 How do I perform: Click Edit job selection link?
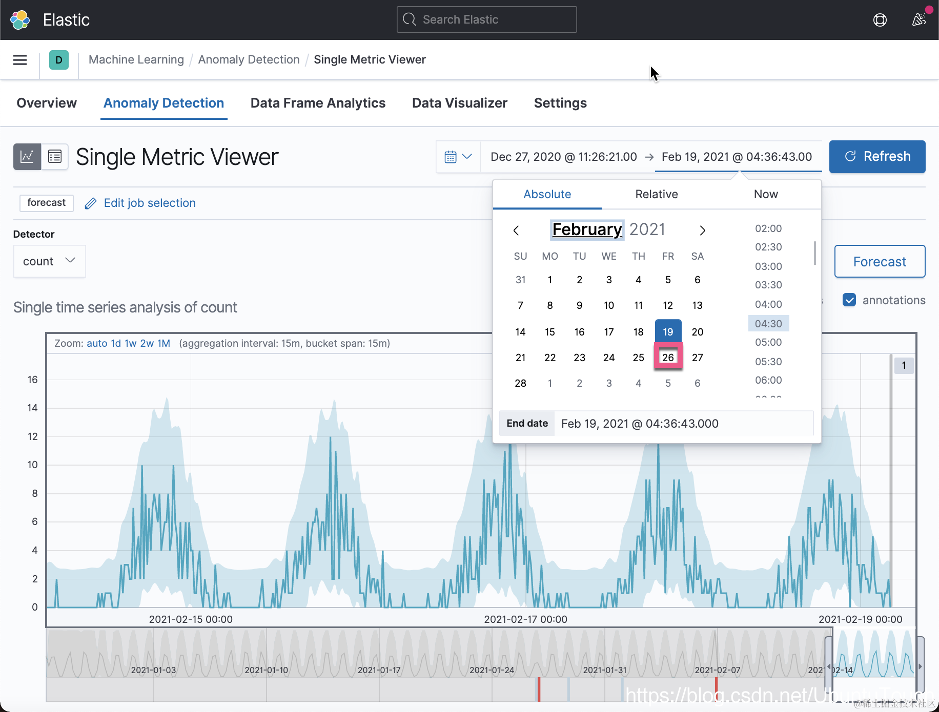click(x=150, y=203)
